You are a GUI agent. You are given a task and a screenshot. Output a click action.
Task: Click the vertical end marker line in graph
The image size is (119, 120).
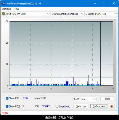tap(100, 53)
